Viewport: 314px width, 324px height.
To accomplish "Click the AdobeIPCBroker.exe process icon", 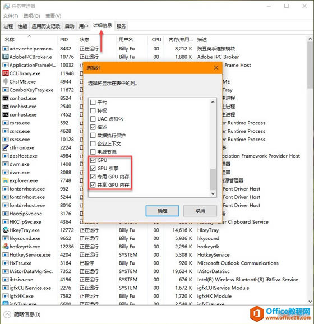I will (6, 57).
